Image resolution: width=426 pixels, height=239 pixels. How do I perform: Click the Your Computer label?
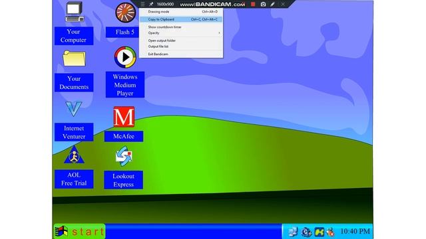pos(74,36)
